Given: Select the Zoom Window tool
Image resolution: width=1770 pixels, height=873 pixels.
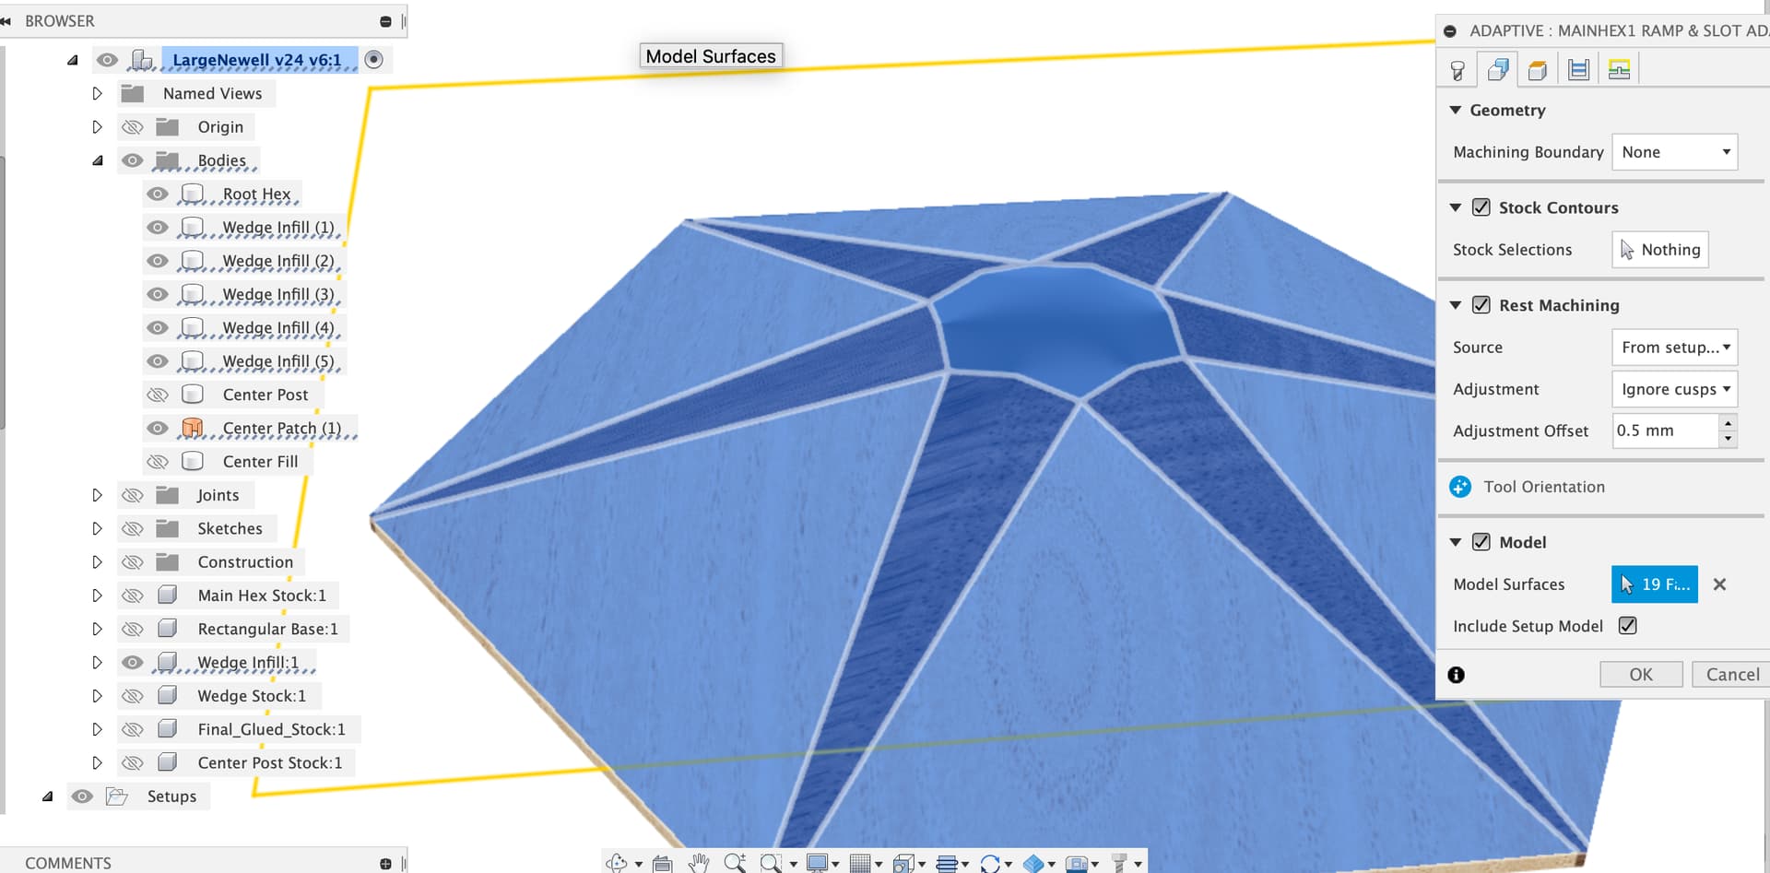Looking at the screenshot, I should (x=771, y=863).
